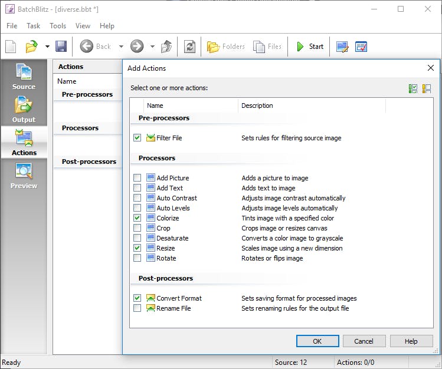Collapse the Pre-processors group in dialog list
This screenshot has width=442, height=369.
164,118
